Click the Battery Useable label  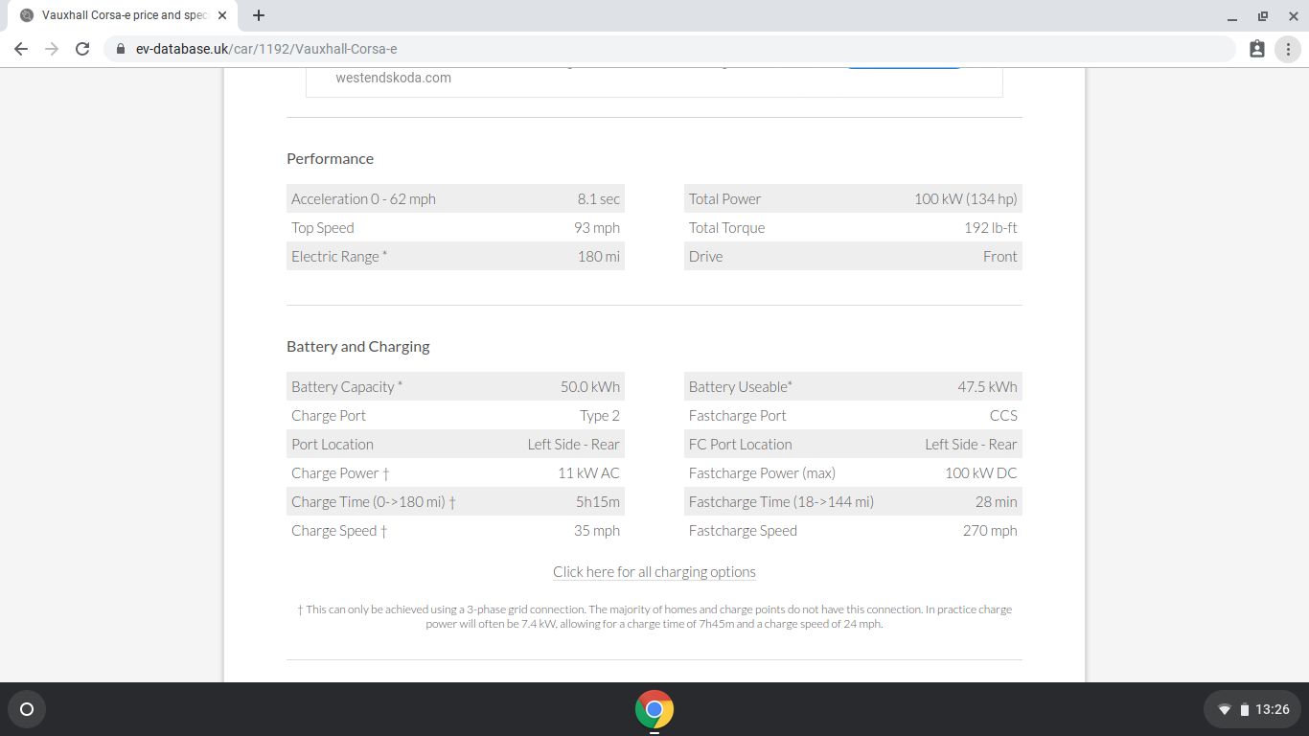(x=741, y=387)
